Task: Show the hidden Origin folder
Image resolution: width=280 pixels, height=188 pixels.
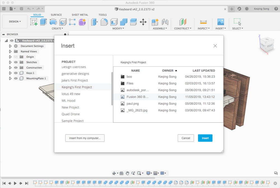Action: pyautogui.click(x=16, y=57)
